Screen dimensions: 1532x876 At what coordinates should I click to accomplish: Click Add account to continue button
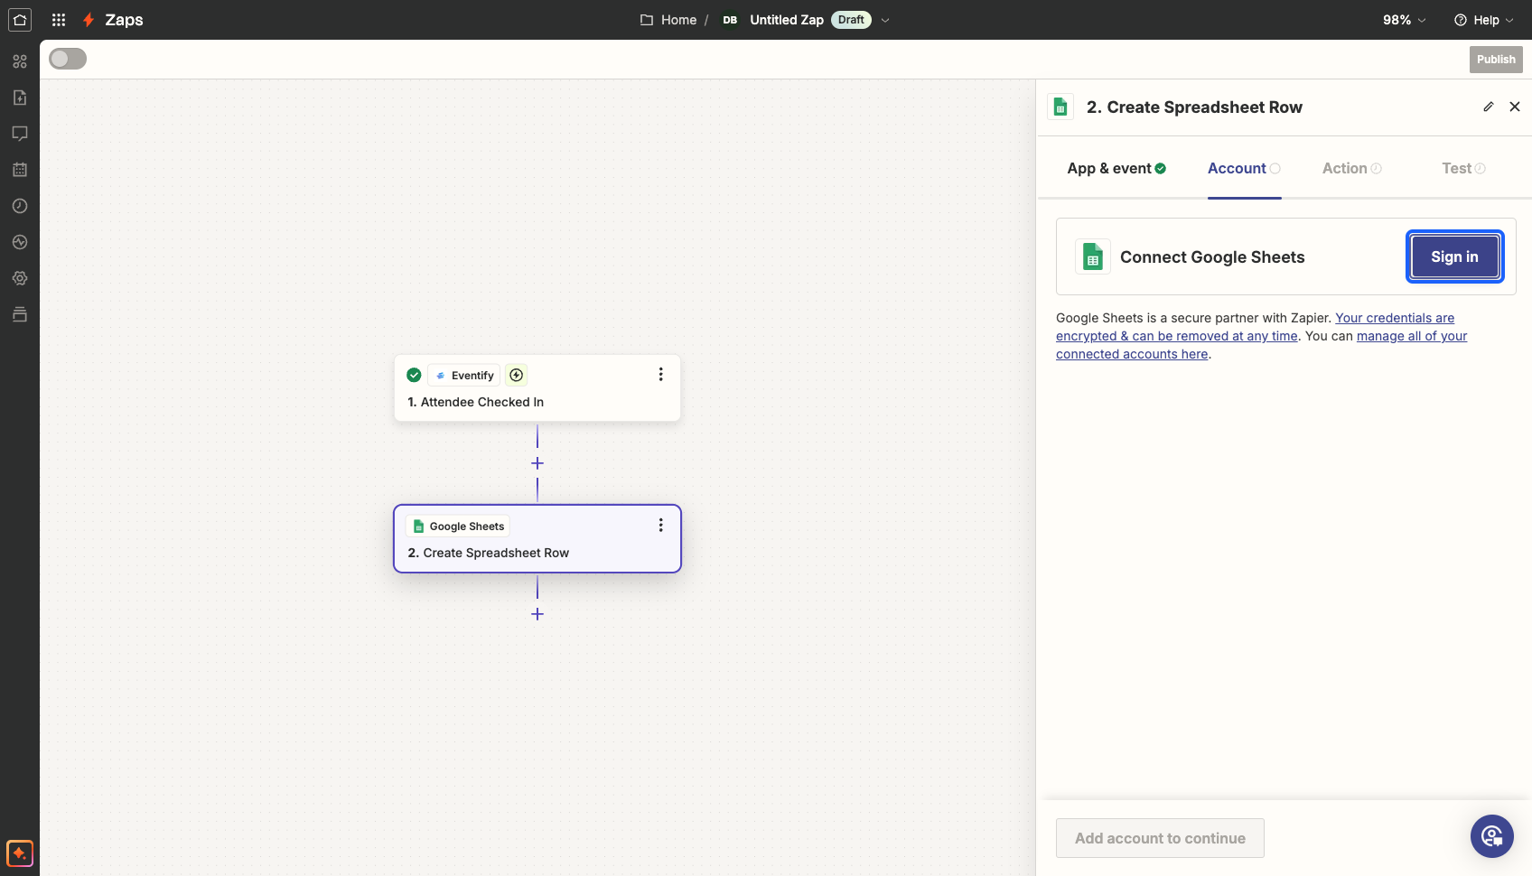point(1160,838)
